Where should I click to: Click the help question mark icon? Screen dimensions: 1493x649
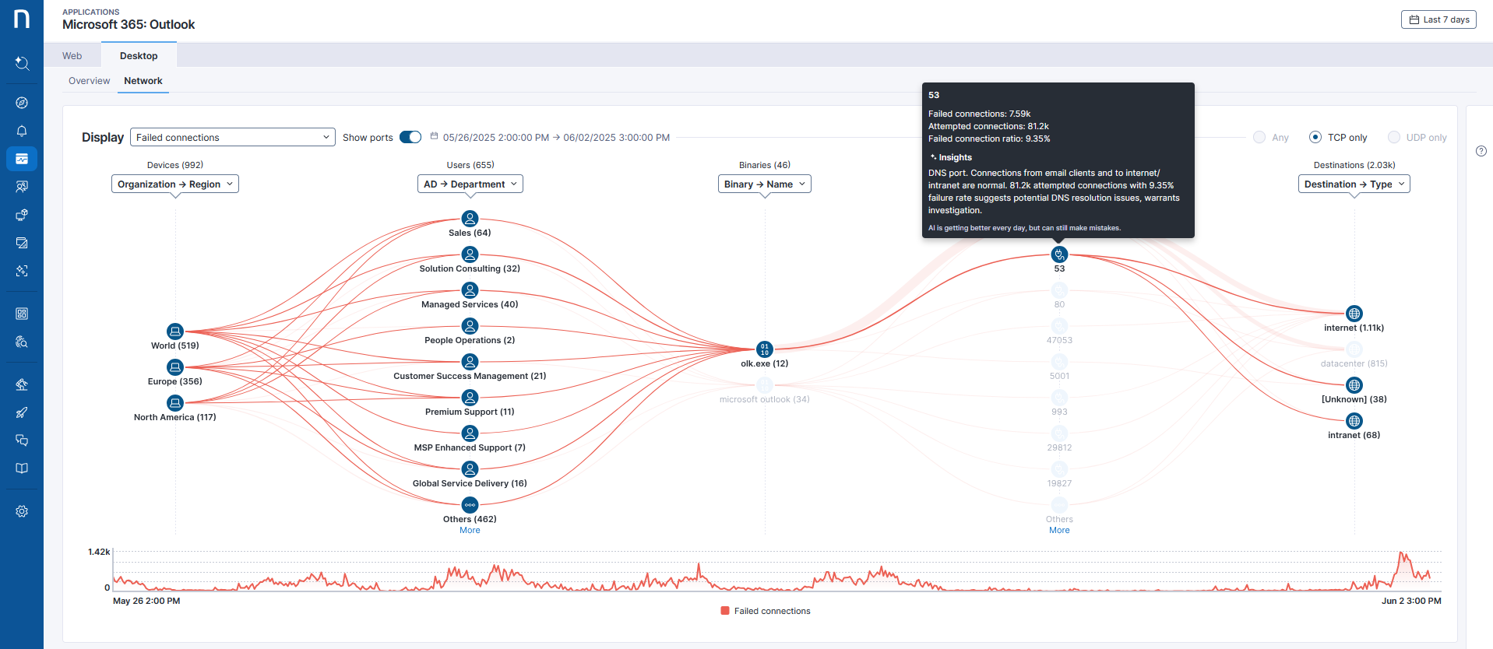click(1481, 151)
